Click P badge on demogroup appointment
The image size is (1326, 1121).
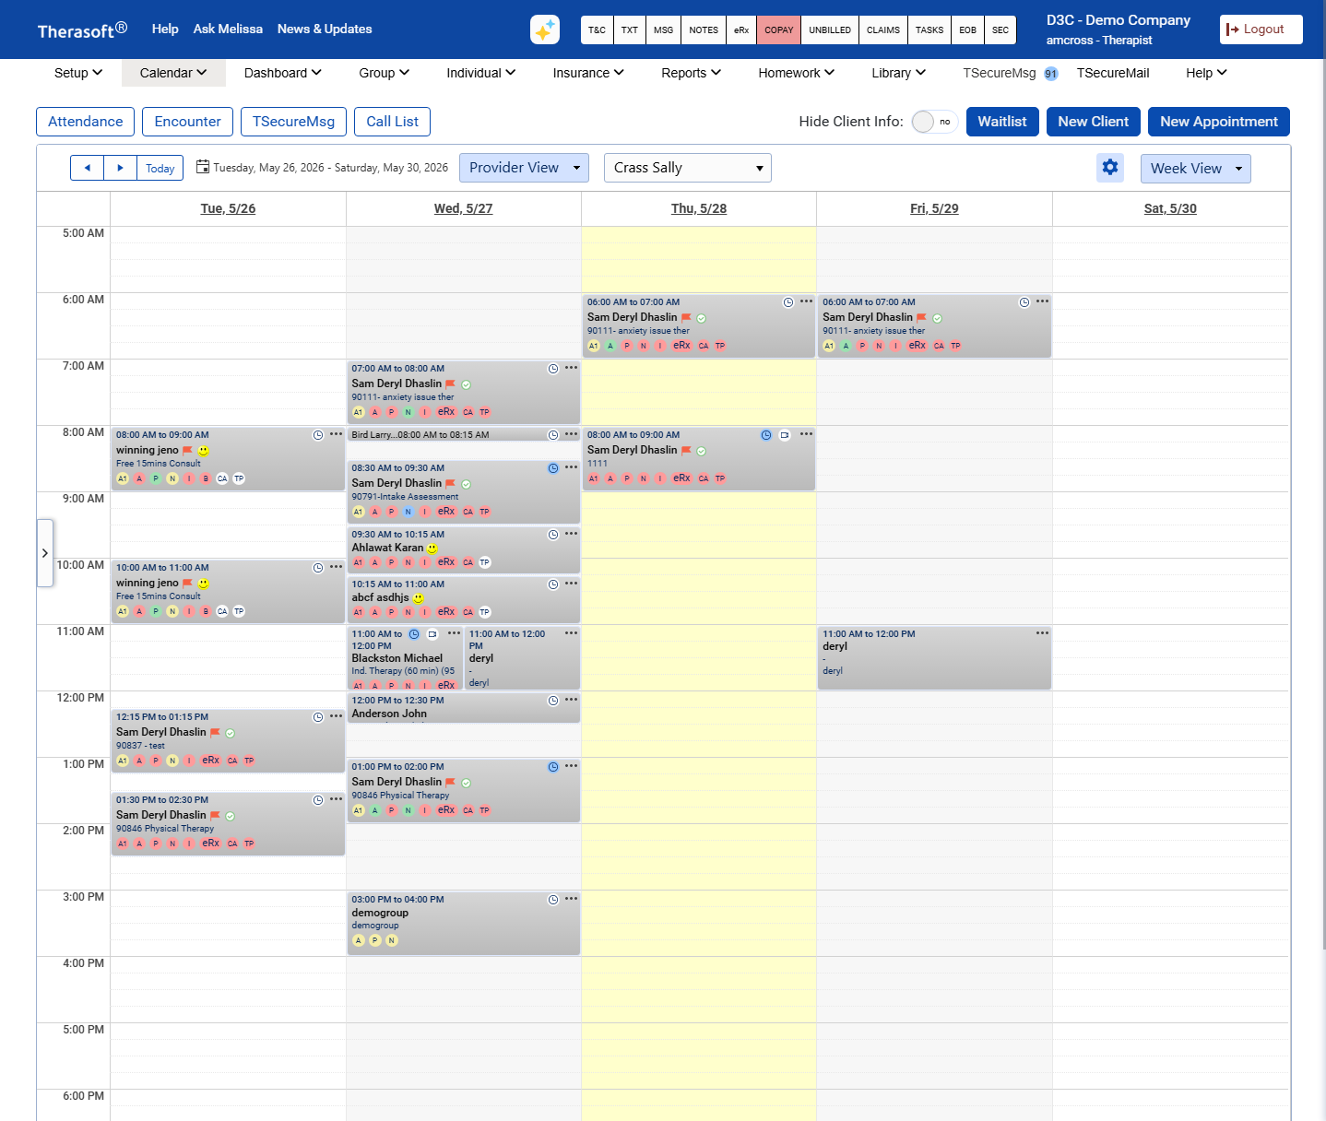(x=375, y=940)
